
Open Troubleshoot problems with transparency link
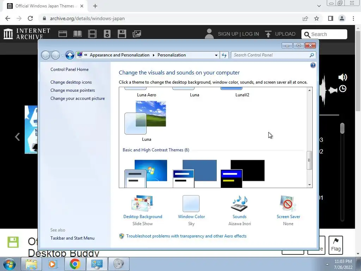tap(186, 236)
